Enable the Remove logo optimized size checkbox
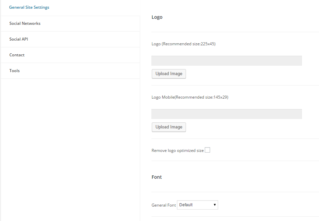Image resolution: width=319 pixels, height=221 pixels. click(x=207, y=150)
